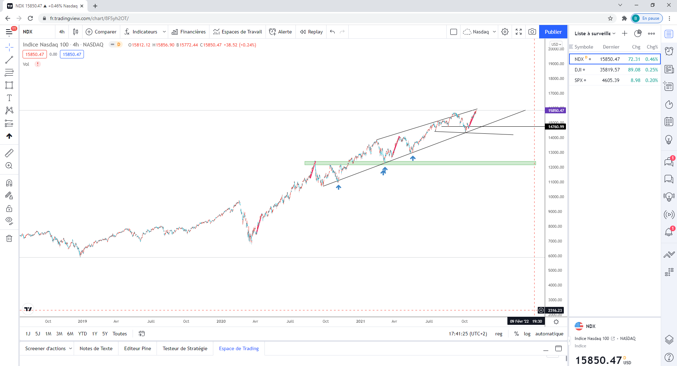Open the main hamburger menu

[x=9, y=32]
